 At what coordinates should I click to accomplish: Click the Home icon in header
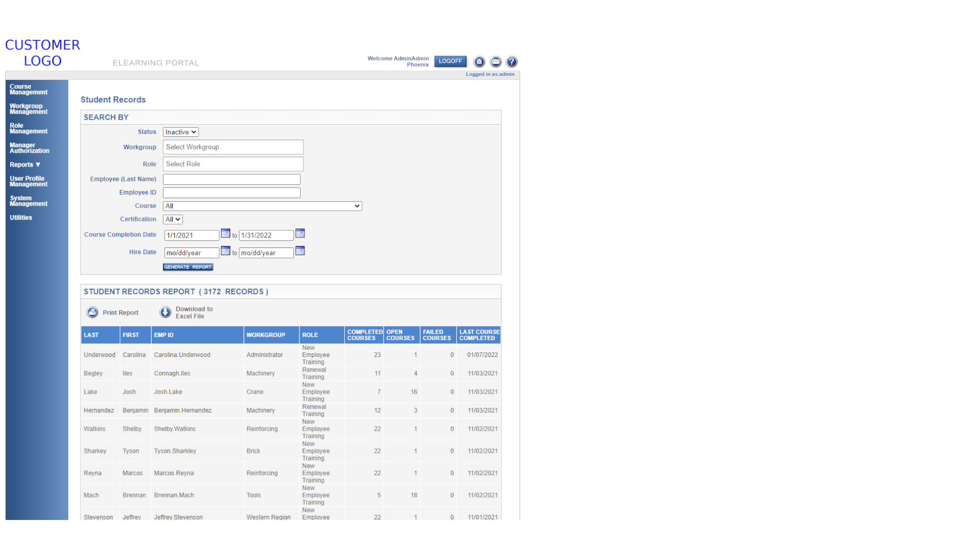pyautogui.click(x=479, y=62)
